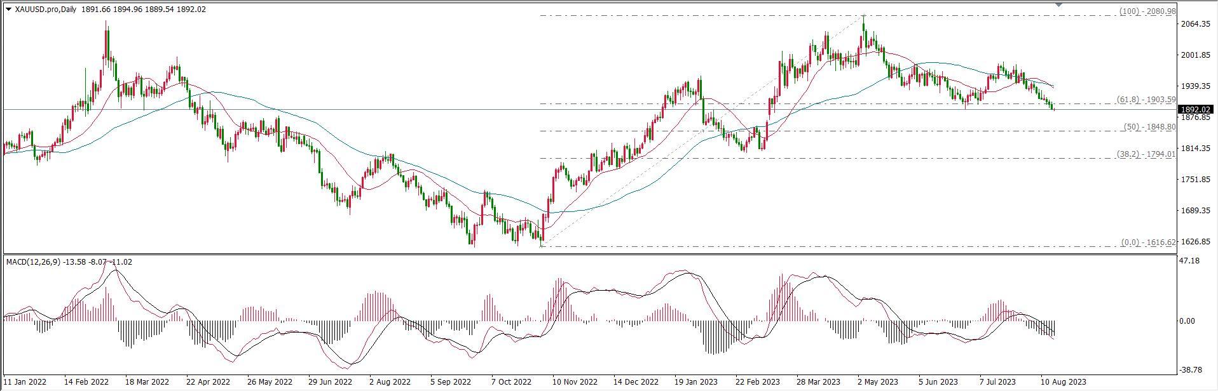Click the OHLC values next to chart title

pyautogui.click(x=144, y=10)
